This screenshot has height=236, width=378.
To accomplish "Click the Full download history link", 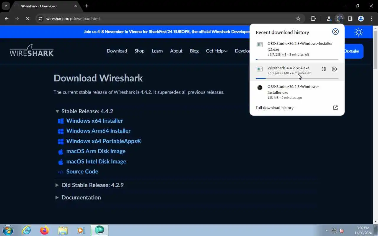I will click(x=275, y=108).
